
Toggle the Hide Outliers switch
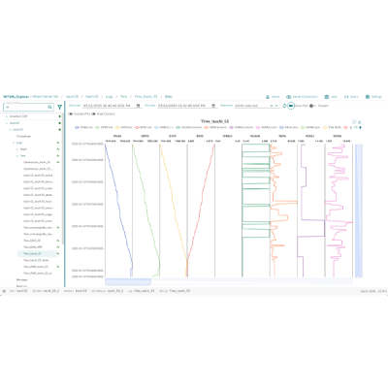pyautogui.click(x=93, y=113)
